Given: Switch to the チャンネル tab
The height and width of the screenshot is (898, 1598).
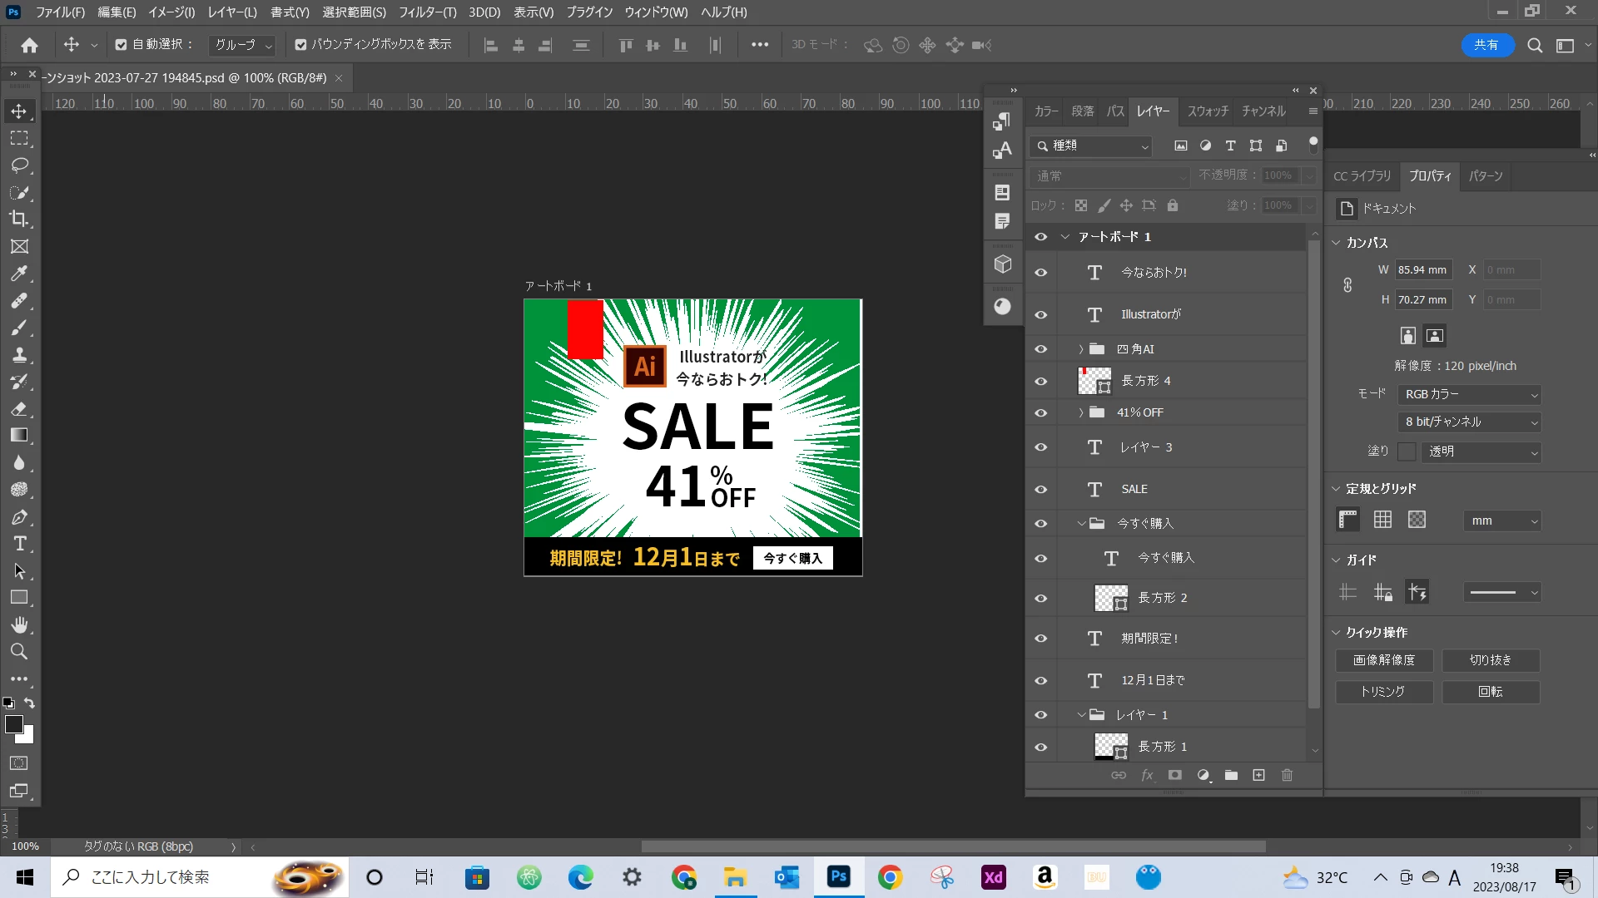Looking at the screenshot, I should point(1263,111).
